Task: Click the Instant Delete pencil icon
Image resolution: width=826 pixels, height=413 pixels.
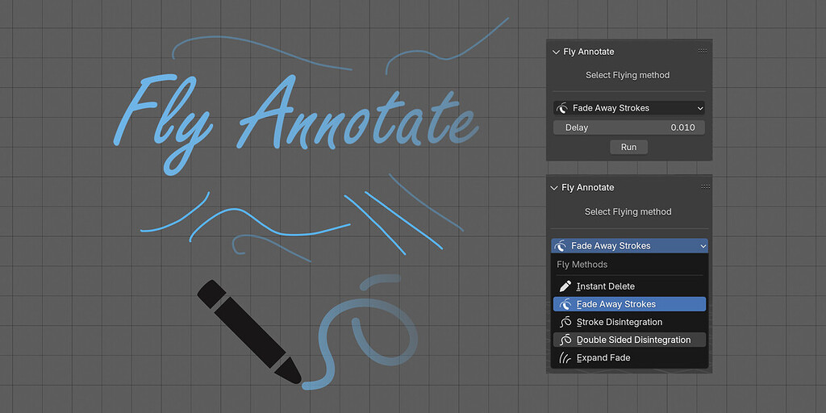Action: 565,286
